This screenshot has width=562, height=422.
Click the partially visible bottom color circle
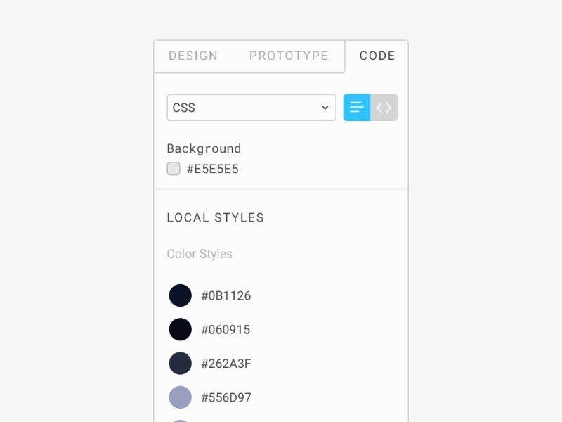180,420
